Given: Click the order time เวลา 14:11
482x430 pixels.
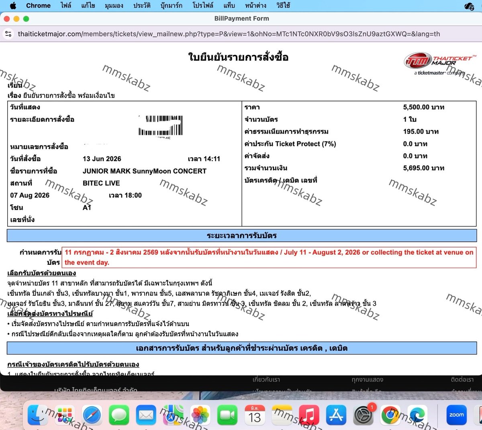Looking at the screenshot, I should (x=204, y=159).
